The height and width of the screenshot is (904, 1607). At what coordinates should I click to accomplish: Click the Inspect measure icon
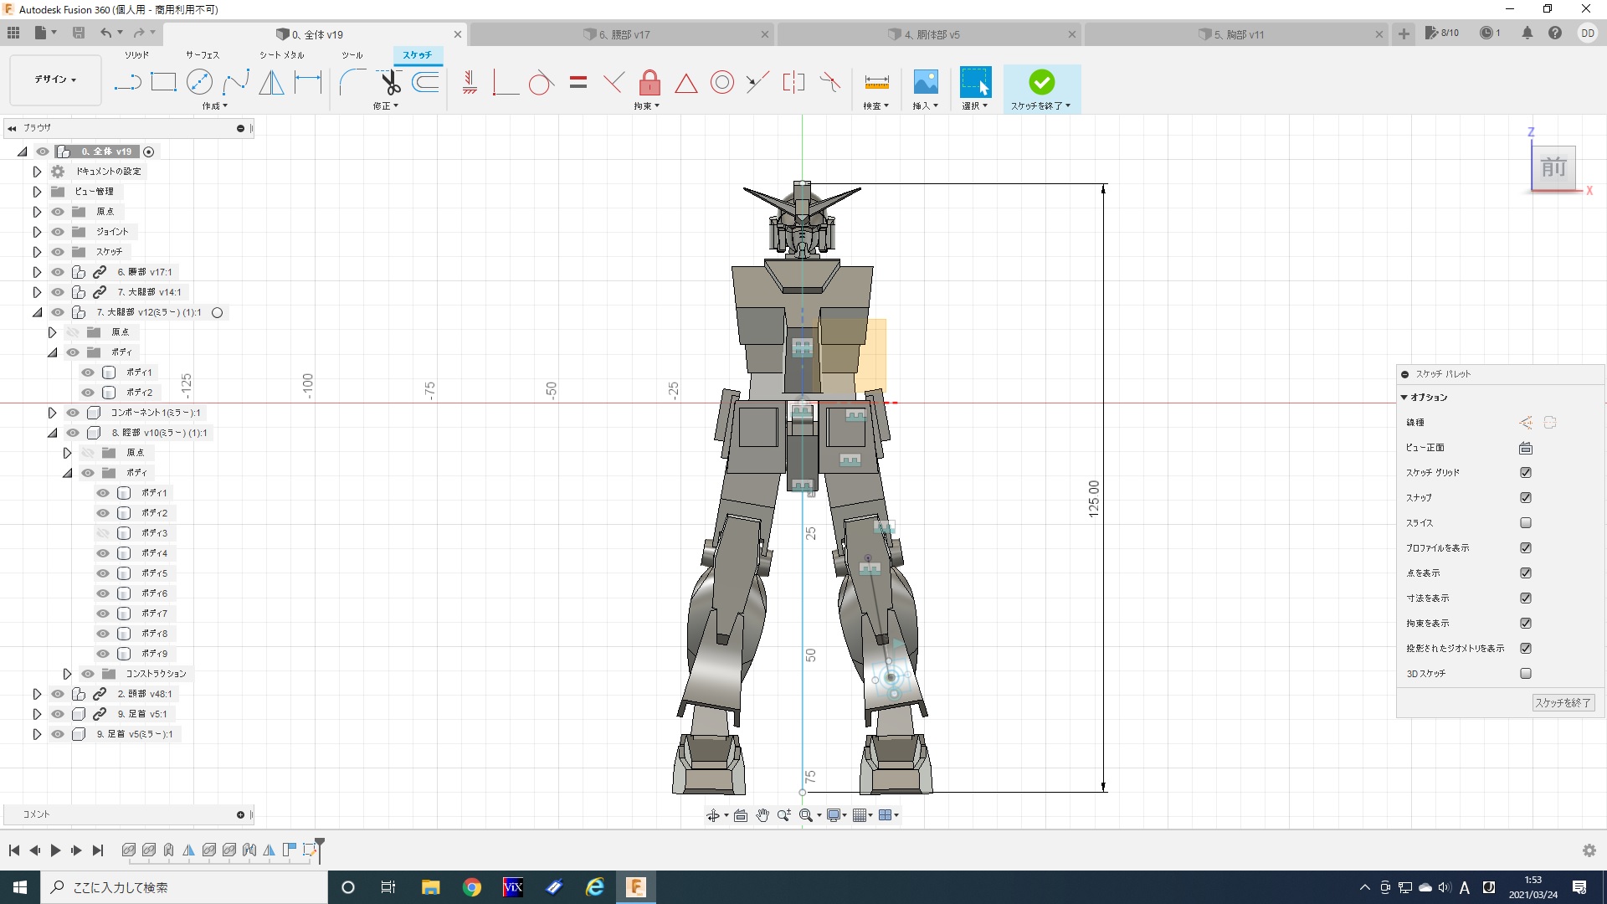[x=876, y=82]
